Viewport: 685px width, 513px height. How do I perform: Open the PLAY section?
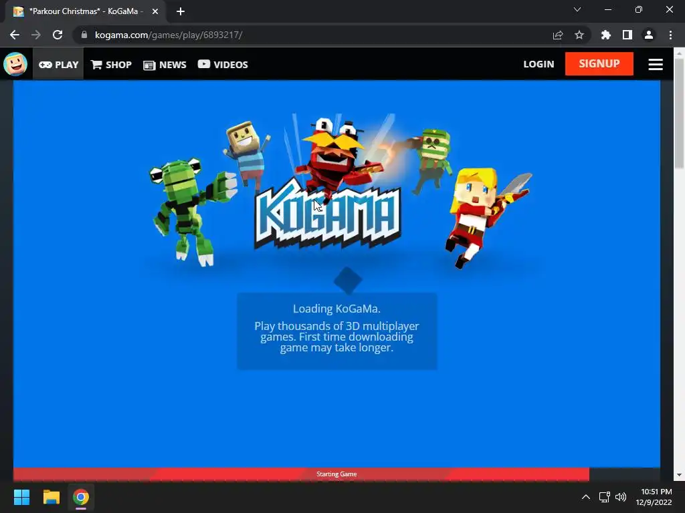coord(59,65)
